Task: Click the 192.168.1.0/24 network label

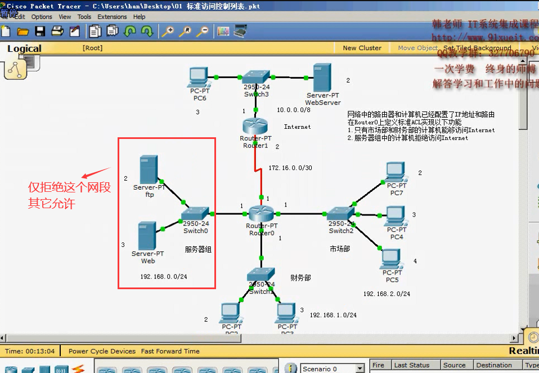Action: [x=333, y=315]
